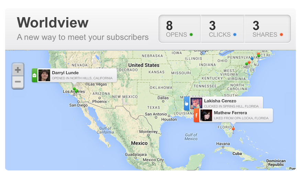The image size is (301, 177).
Task: Click the blue hand click icon
Action: point(187,103)
